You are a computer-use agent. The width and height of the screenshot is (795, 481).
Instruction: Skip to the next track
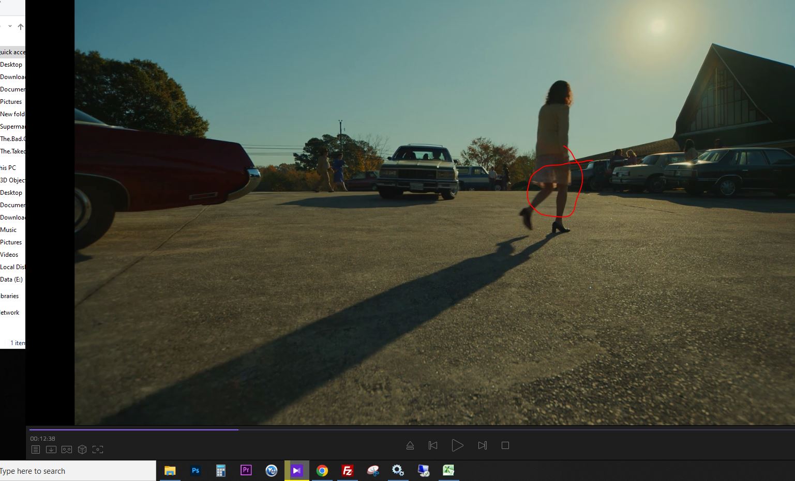click(x=482, y=445)
